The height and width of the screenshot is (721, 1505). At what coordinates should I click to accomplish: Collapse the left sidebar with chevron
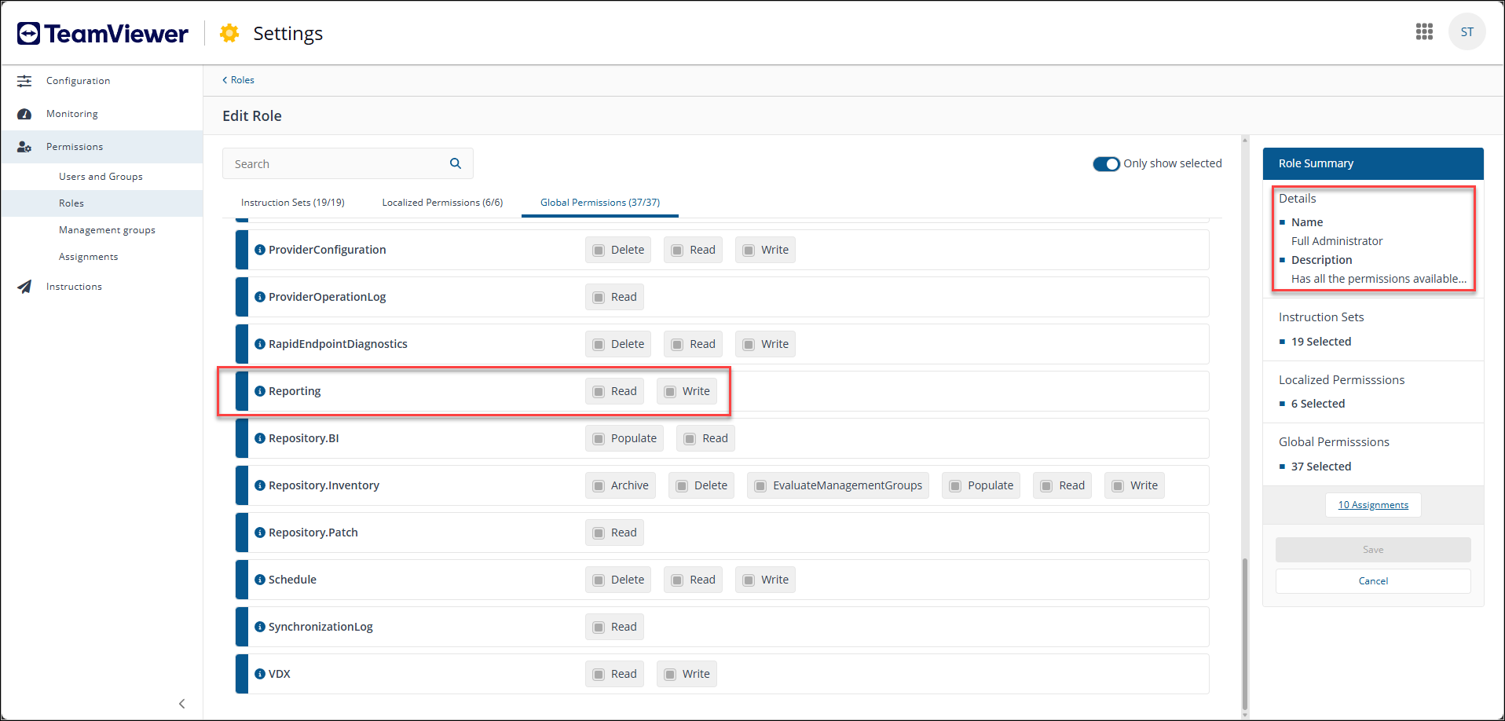click(x=181, y=704)
